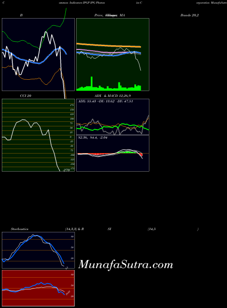
Task: Click the '125' level in the CCI chart
Action: [72, 114]
